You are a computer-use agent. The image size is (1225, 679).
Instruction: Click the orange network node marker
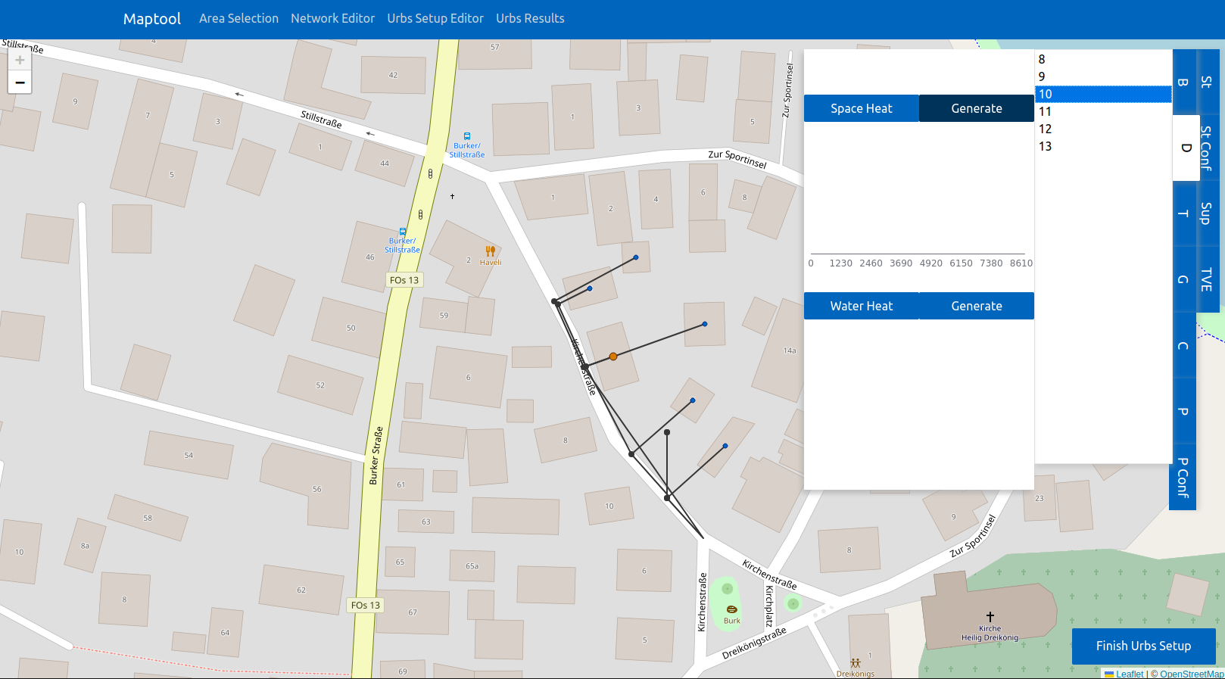pyautogui.click(x=613, y=357)
